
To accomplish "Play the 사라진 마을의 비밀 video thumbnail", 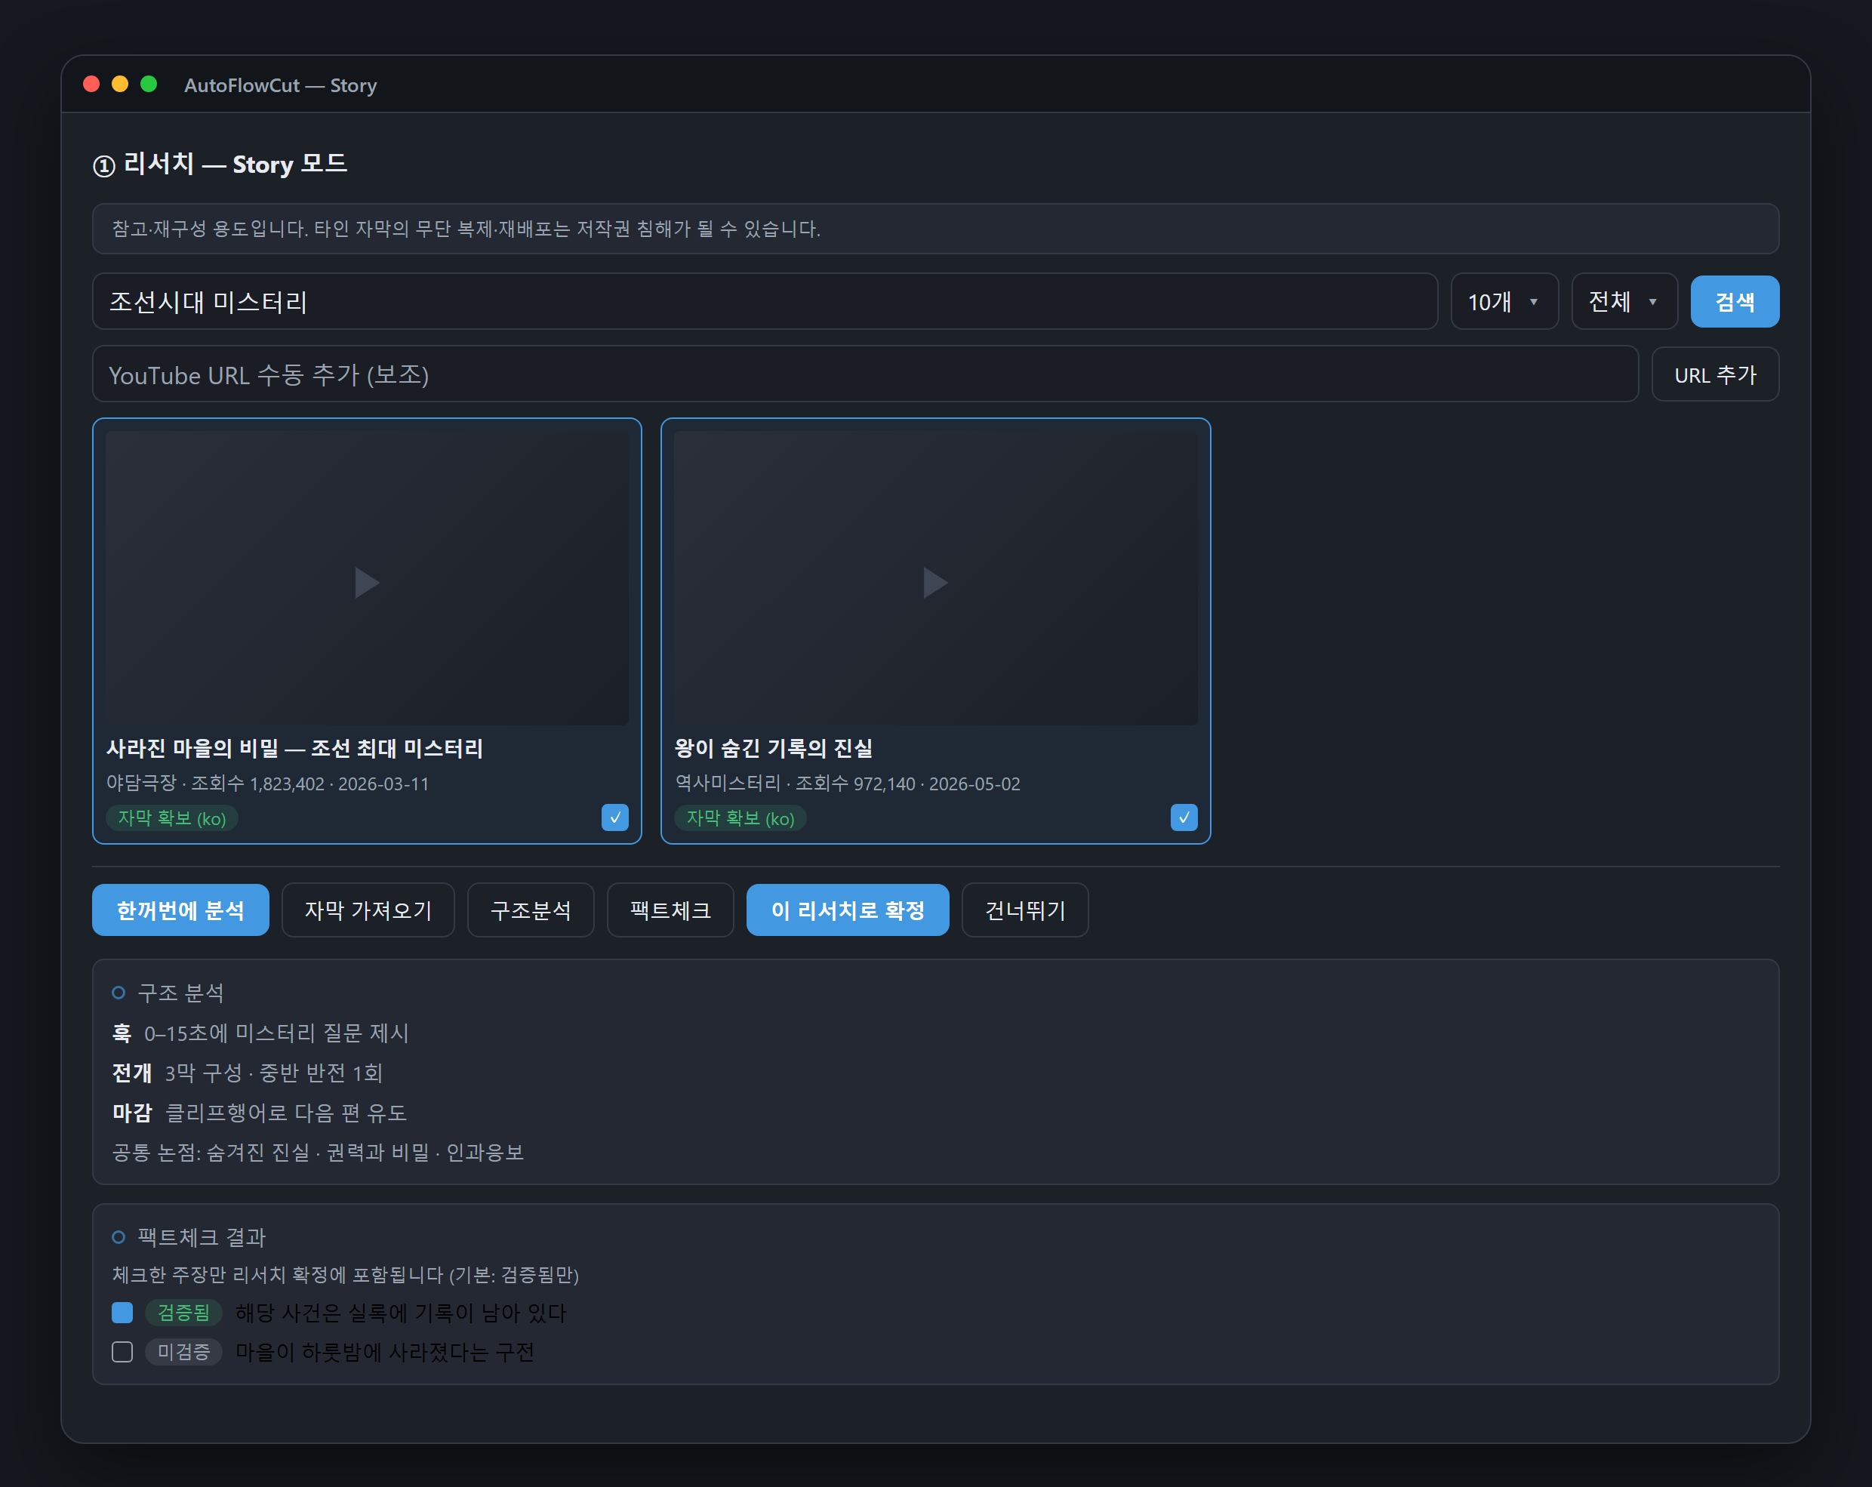I will [366, 578].
